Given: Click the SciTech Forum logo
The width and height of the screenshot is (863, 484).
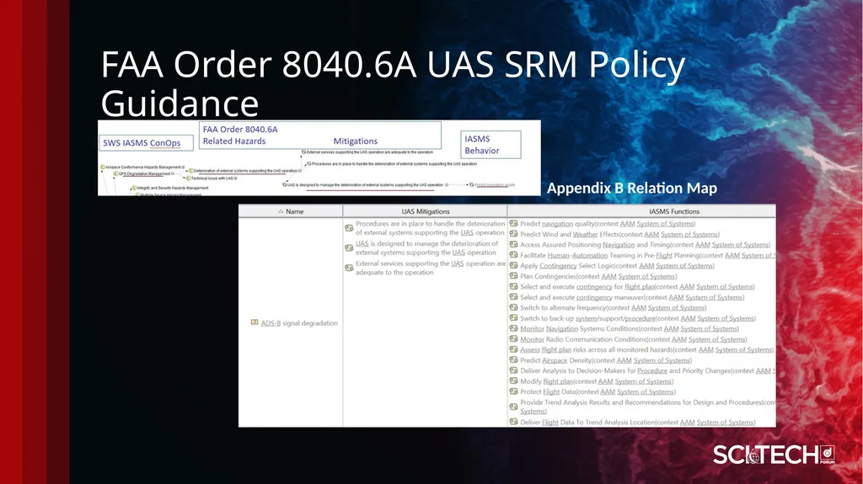Looking at the screenshot, I should pos(774,455).
